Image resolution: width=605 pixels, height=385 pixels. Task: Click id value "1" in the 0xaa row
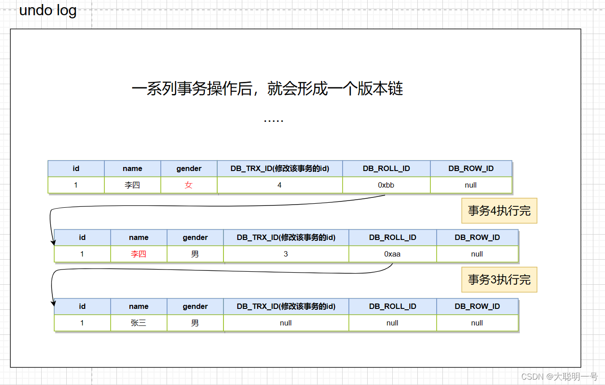pyautogui.click(x=82, y=254)
